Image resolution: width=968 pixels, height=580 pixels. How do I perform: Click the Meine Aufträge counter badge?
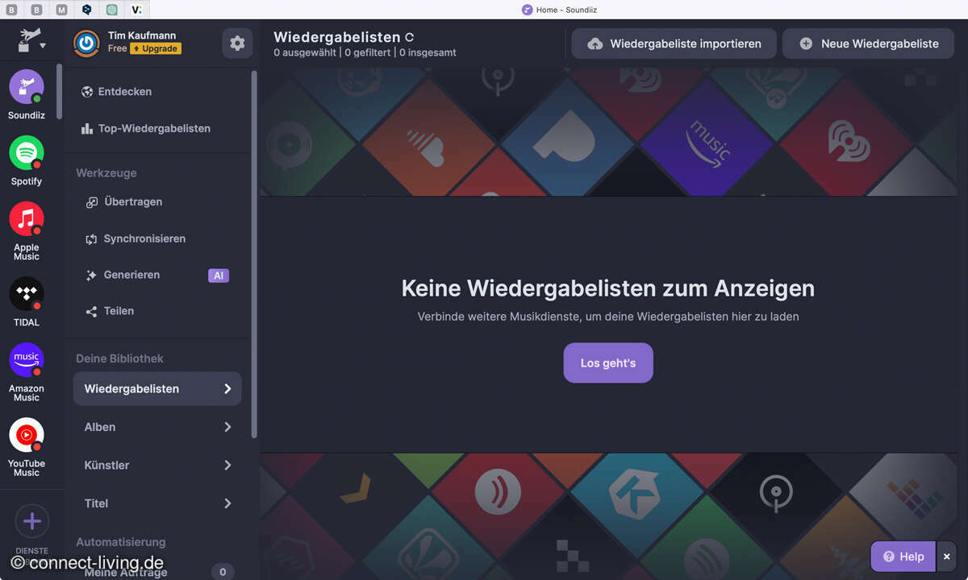[x=223, y=572]
